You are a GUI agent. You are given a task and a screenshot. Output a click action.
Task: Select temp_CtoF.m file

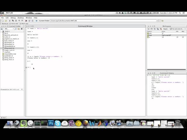tap(9, 58)
